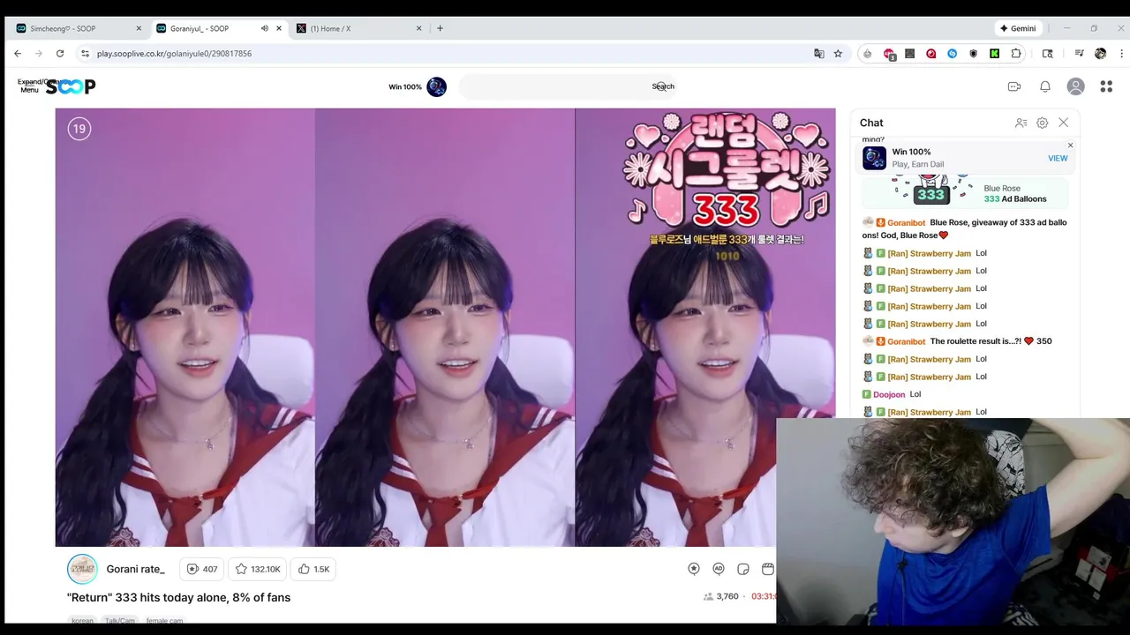The height and width of the screenshot is (635, 1130).
Task: Click VIEW on the Win 100% banner
Action: tap(1058, 158)
